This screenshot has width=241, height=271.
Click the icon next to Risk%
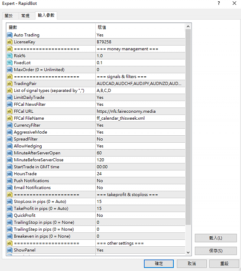pos(10,56)
